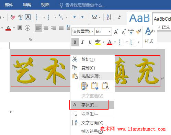Apply Character Border from ribbon
Screen dimensions: 171x135
click(28, 17)
